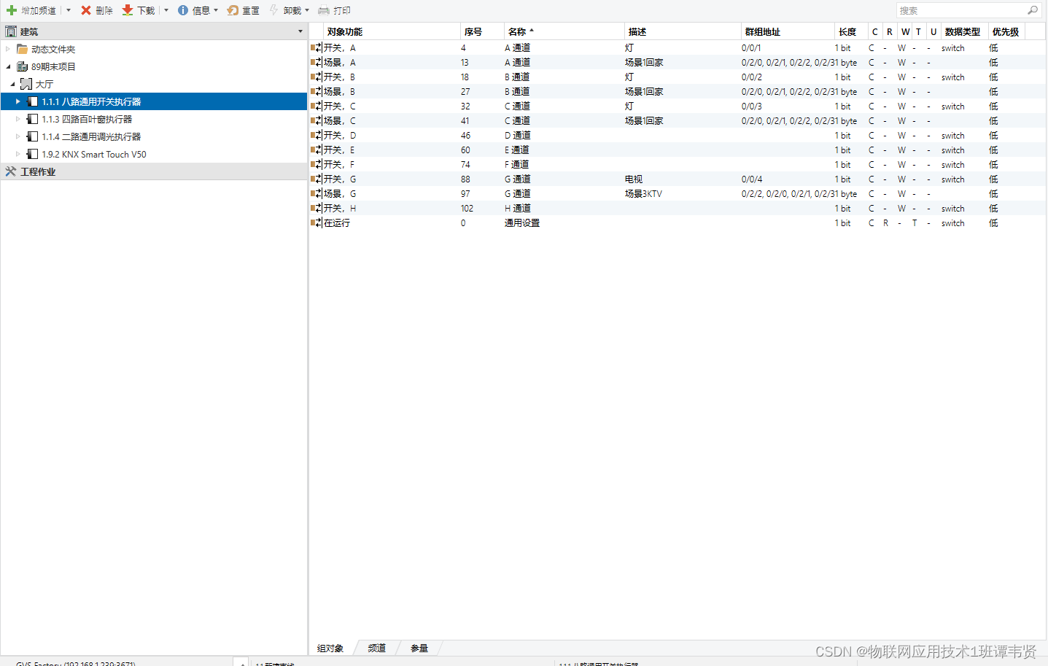Viewport: 1048px width, 666px height.
Task: Click the reset (重置) icon
Action: click(233, 10)
